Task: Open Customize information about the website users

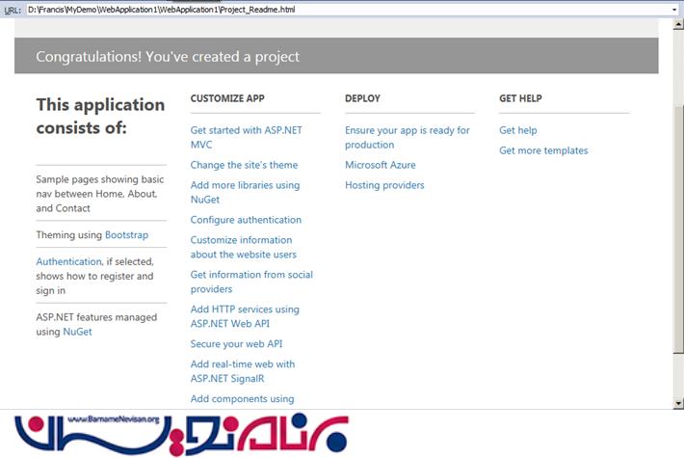Action: 243,247
